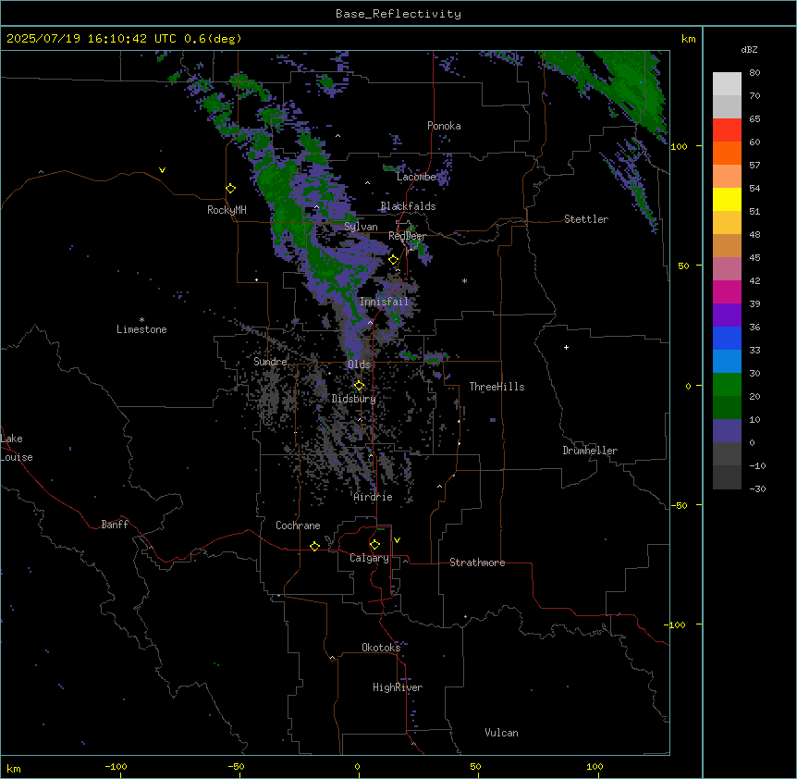Click the caret marker west of Okotoks
The width and height of the screenshot is (797, 779).
(333, 658)
